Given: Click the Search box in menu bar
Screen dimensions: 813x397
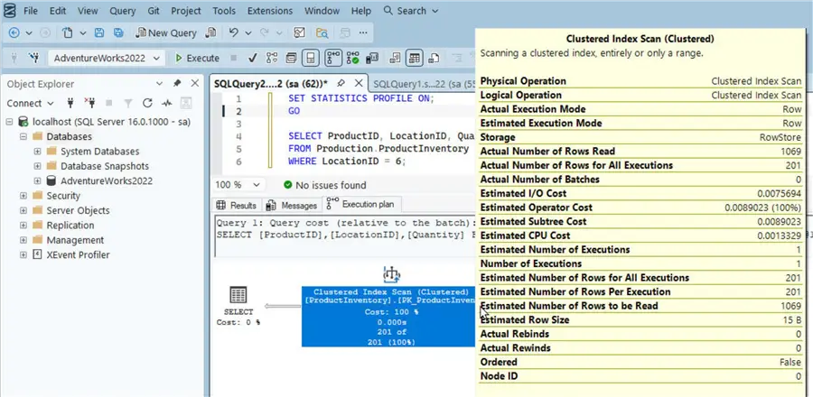Looking at the screenshot, I should 411,10.
